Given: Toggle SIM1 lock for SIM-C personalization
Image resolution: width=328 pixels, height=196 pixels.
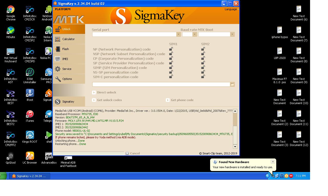Looking at the screenshot, I should (x=171, y=77).
